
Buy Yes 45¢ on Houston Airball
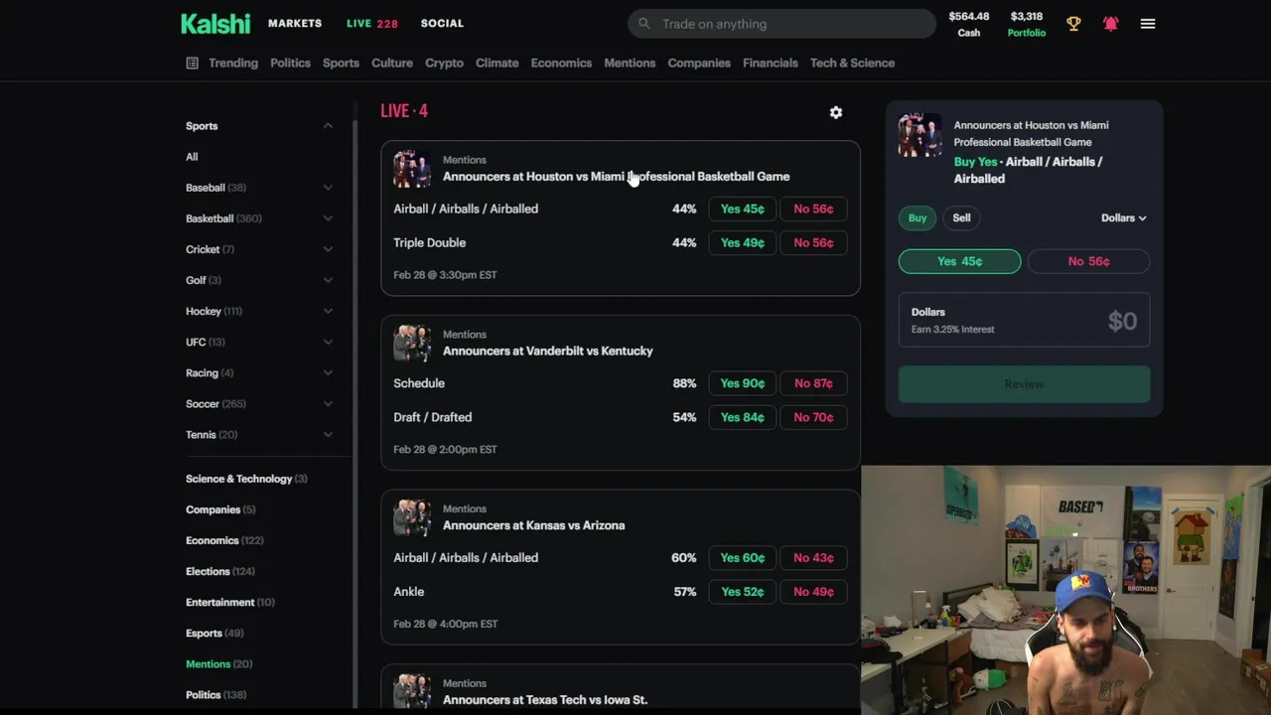(x=743, y=209)
